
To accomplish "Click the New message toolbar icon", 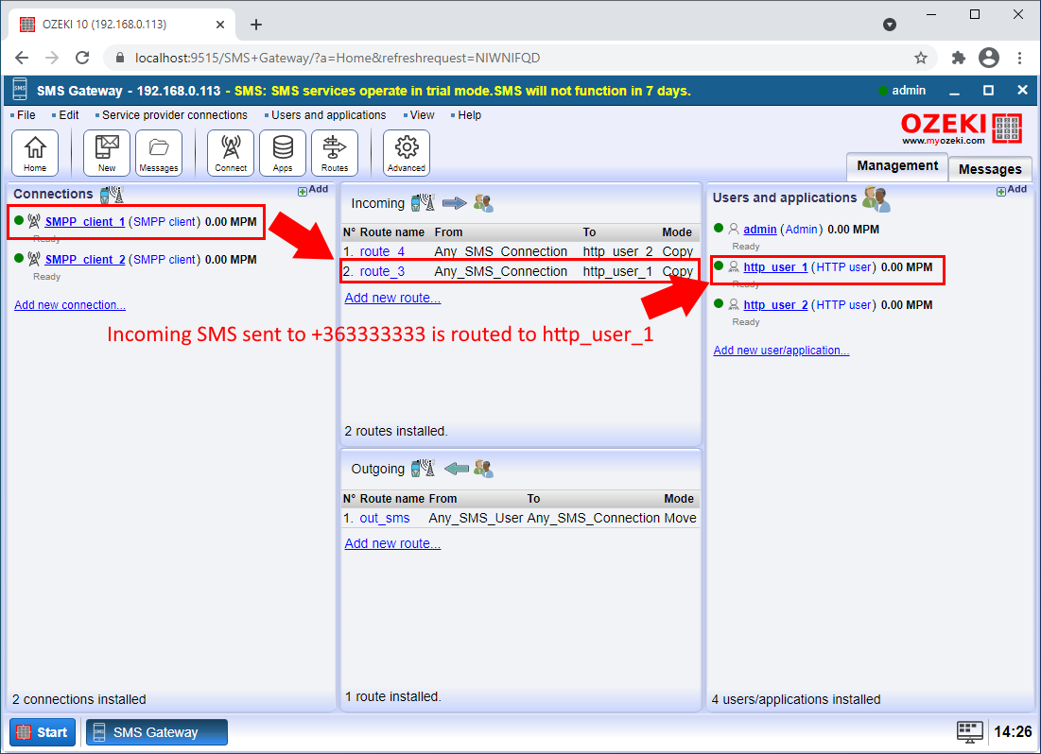I will (106, 153).
